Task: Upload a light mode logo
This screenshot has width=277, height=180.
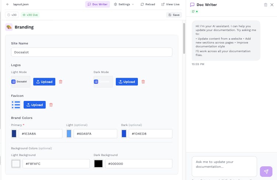Action: [44, 82]
